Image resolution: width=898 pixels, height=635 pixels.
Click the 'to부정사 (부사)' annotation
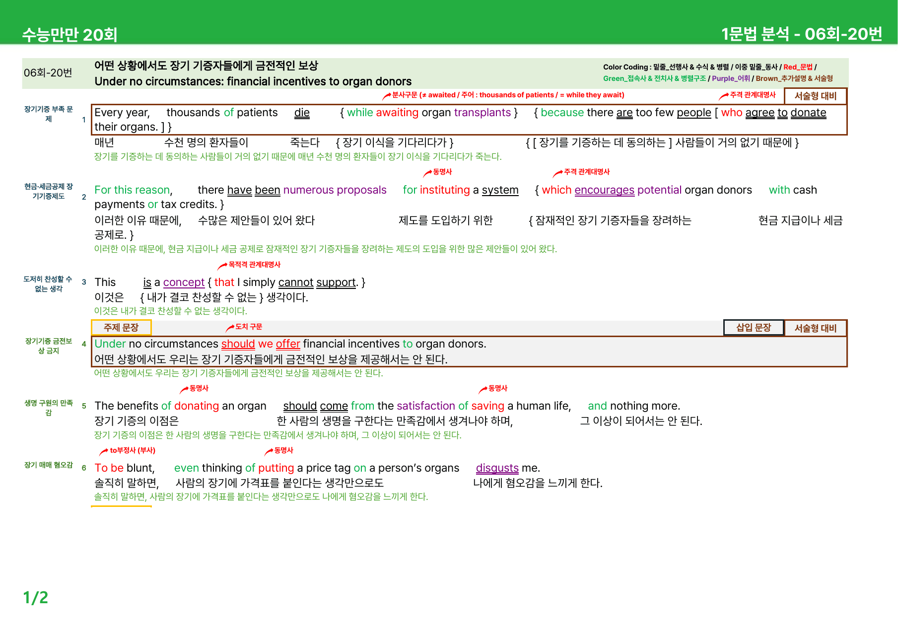point(128,450)
